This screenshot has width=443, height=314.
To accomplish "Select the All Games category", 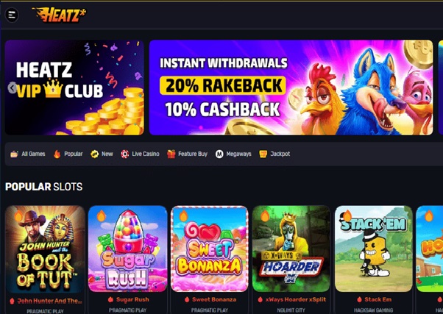I will click(x=28, y=154).
